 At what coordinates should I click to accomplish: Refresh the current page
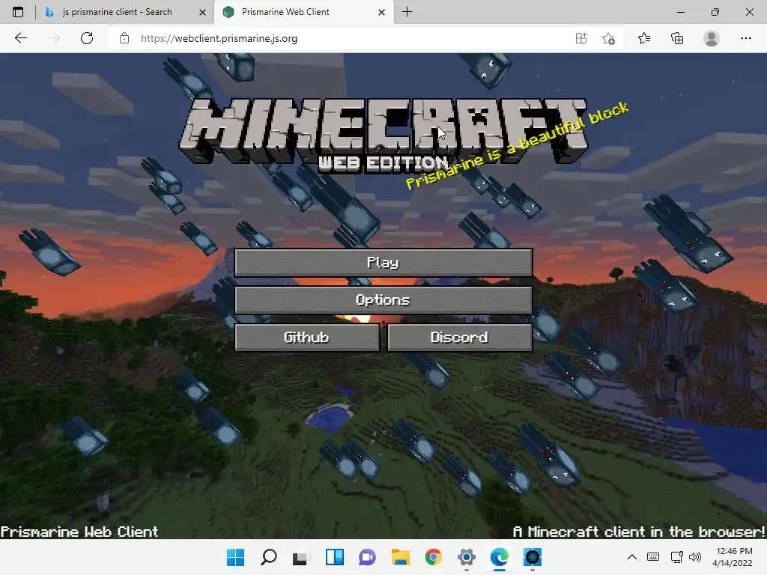pos(87,38)
